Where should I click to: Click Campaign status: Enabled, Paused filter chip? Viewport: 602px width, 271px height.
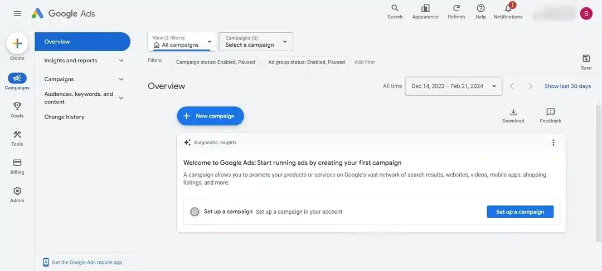[215, 62]
